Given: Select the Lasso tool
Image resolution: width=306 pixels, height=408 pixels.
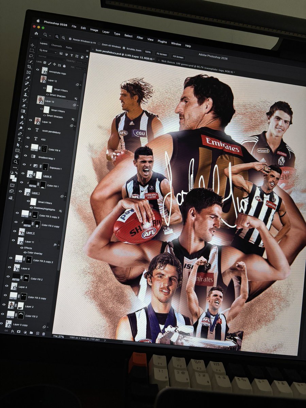Looking at the screenshot, I should (x=31, y=56).
